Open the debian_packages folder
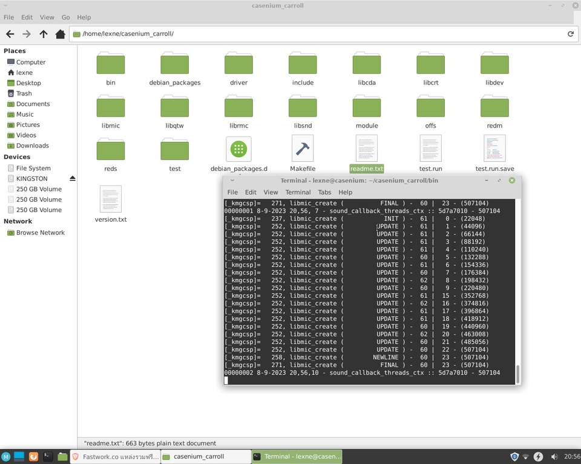The image size is (581, 464). (x=174, y=69)
